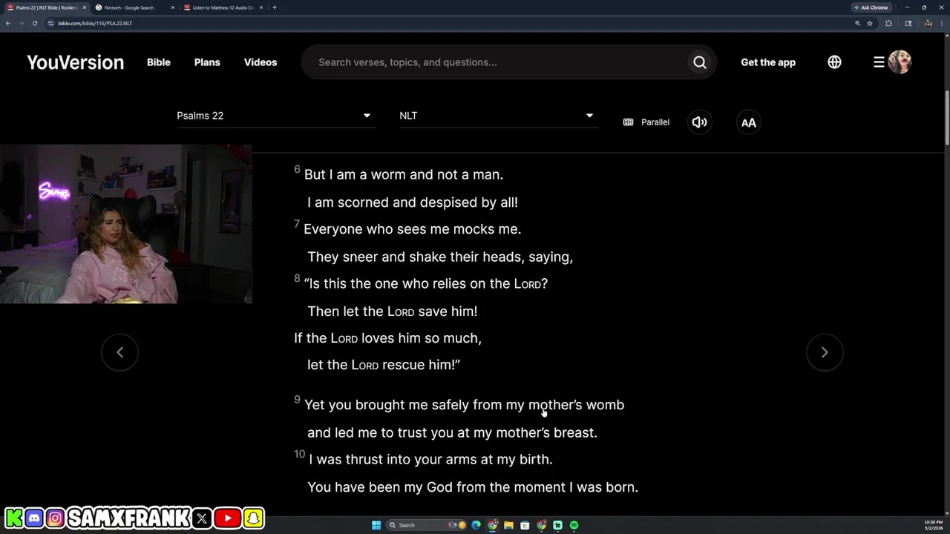Close the Nineveh Google Search tab
950x534 pixels.
[173, 7]
